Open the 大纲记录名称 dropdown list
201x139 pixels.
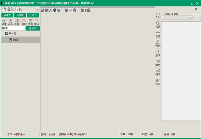tap(191, 17)
